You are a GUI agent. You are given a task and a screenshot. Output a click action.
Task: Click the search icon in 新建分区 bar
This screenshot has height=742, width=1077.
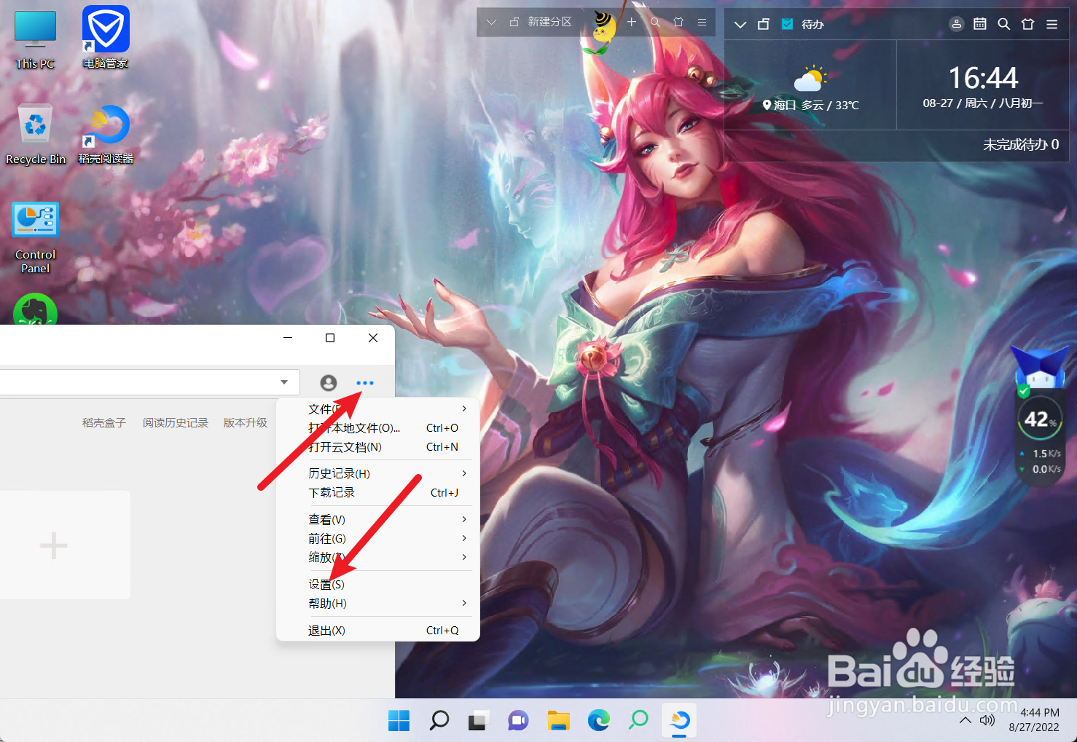pos(655,23)
